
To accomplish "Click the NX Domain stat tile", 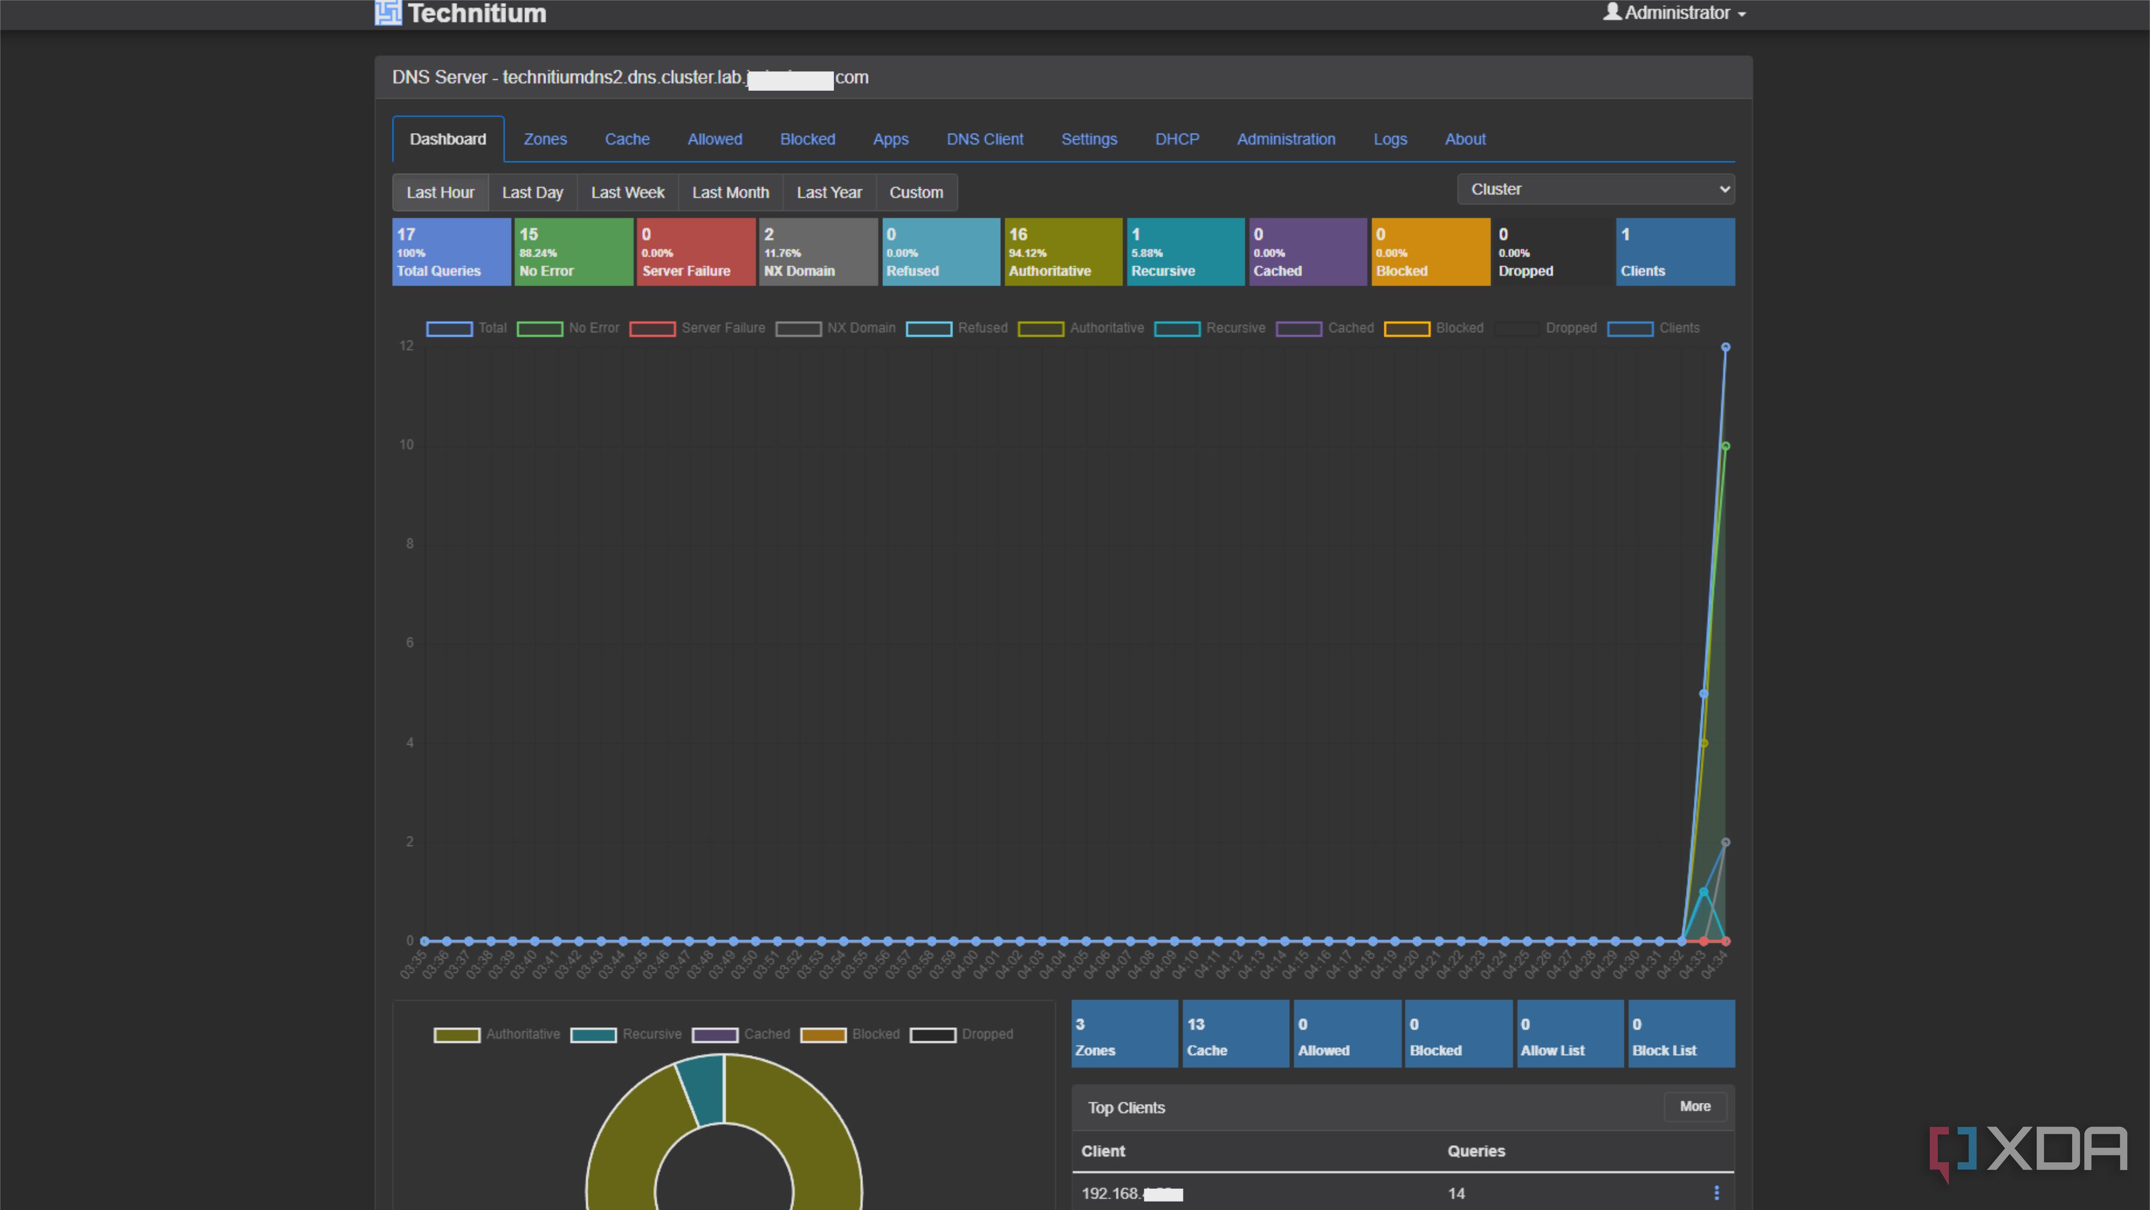I will coord(818,252).
